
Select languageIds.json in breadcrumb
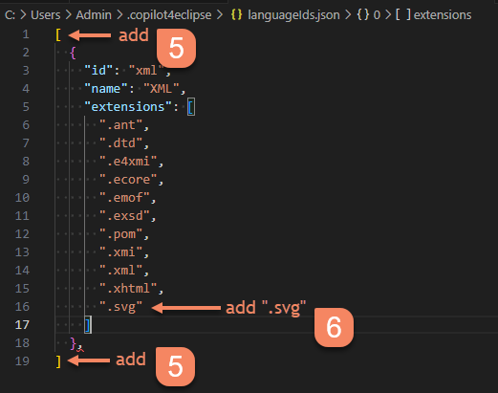point(293,14)
